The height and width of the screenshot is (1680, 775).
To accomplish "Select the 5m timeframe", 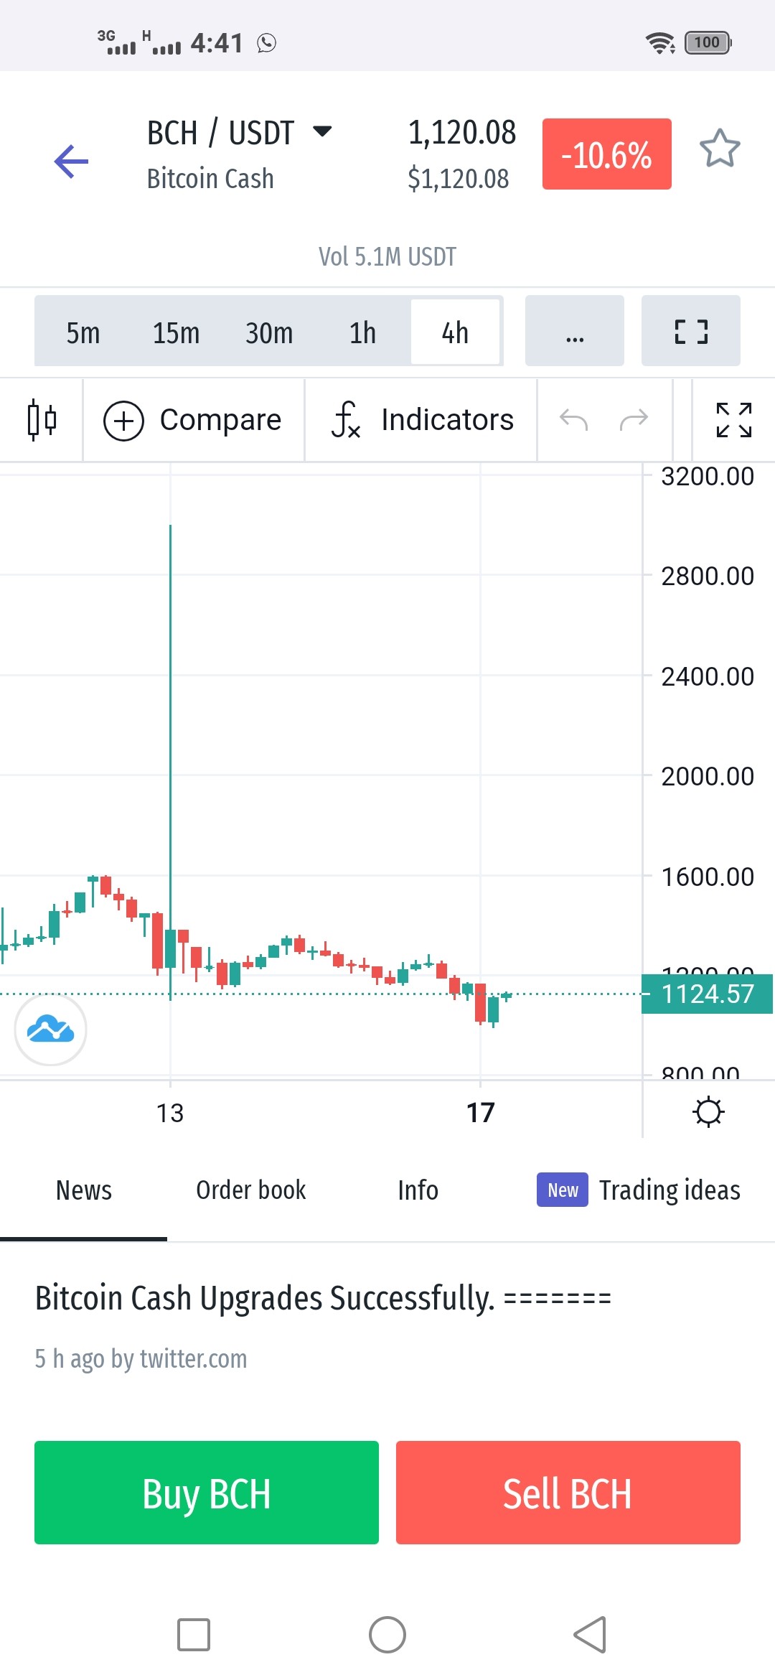I will click(83, 333).
